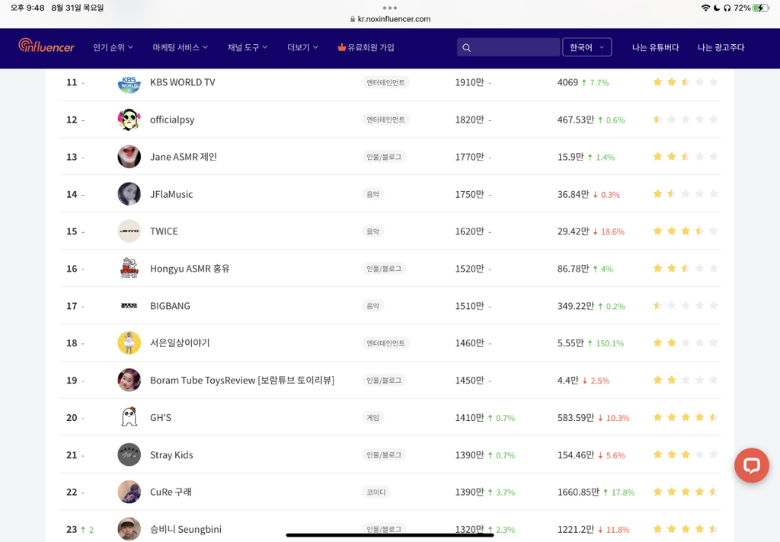This screenshot has width=780, height=542.
Task: Click 음악 tag on JFlaMusic row
Action: pos(372,194)
